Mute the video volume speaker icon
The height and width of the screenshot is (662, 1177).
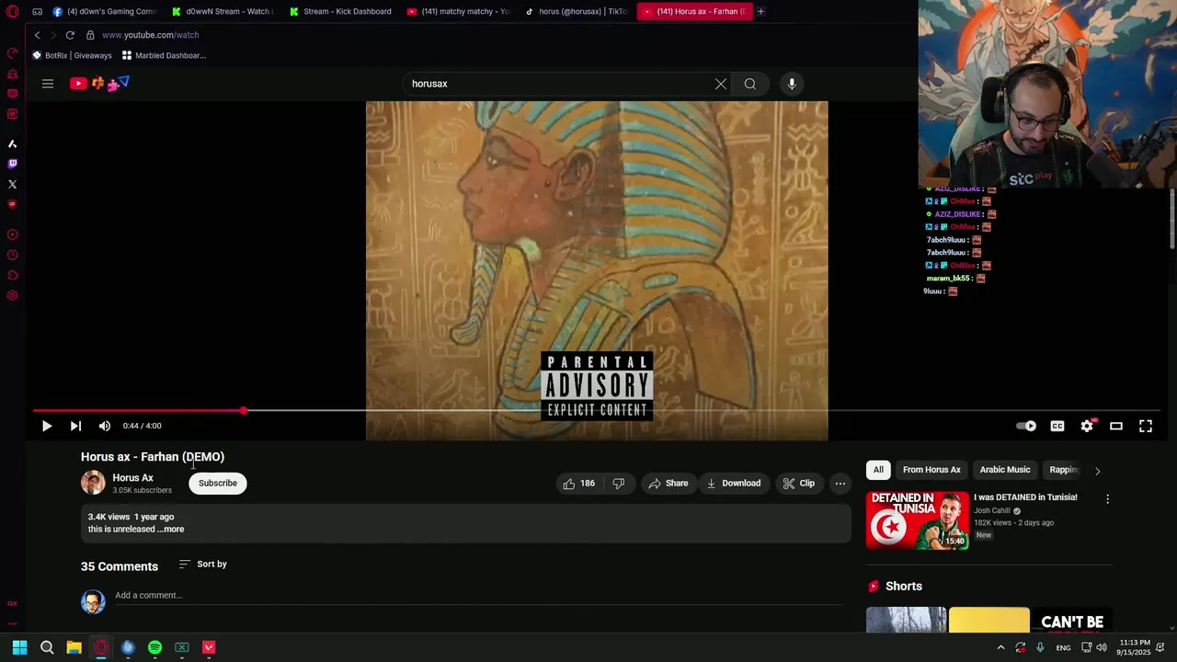105,426
